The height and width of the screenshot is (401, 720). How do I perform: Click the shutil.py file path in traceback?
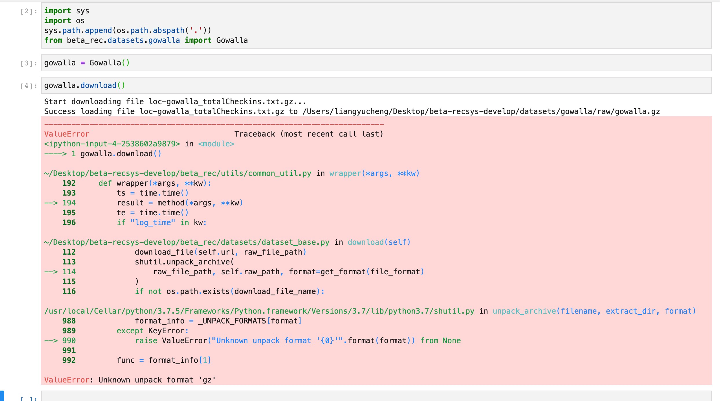pos(259,311)
